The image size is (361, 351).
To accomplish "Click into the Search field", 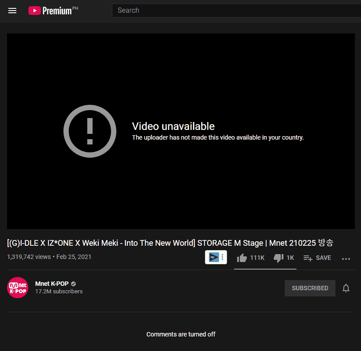I will pos(236,11).
